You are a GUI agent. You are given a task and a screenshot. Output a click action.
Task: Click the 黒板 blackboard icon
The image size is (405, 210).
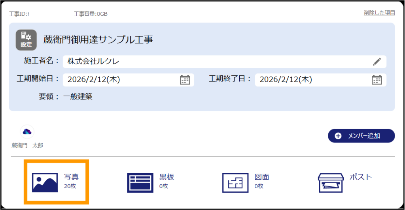click(x=140, y=182)
